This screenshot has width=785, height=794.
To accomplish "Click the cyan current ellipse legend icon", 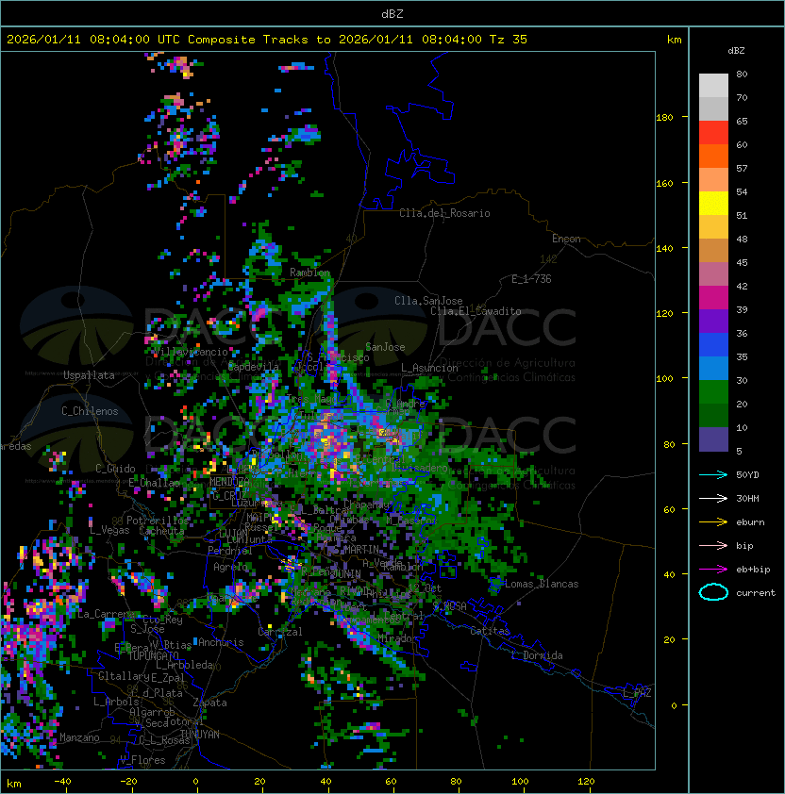I will (713, 592).
